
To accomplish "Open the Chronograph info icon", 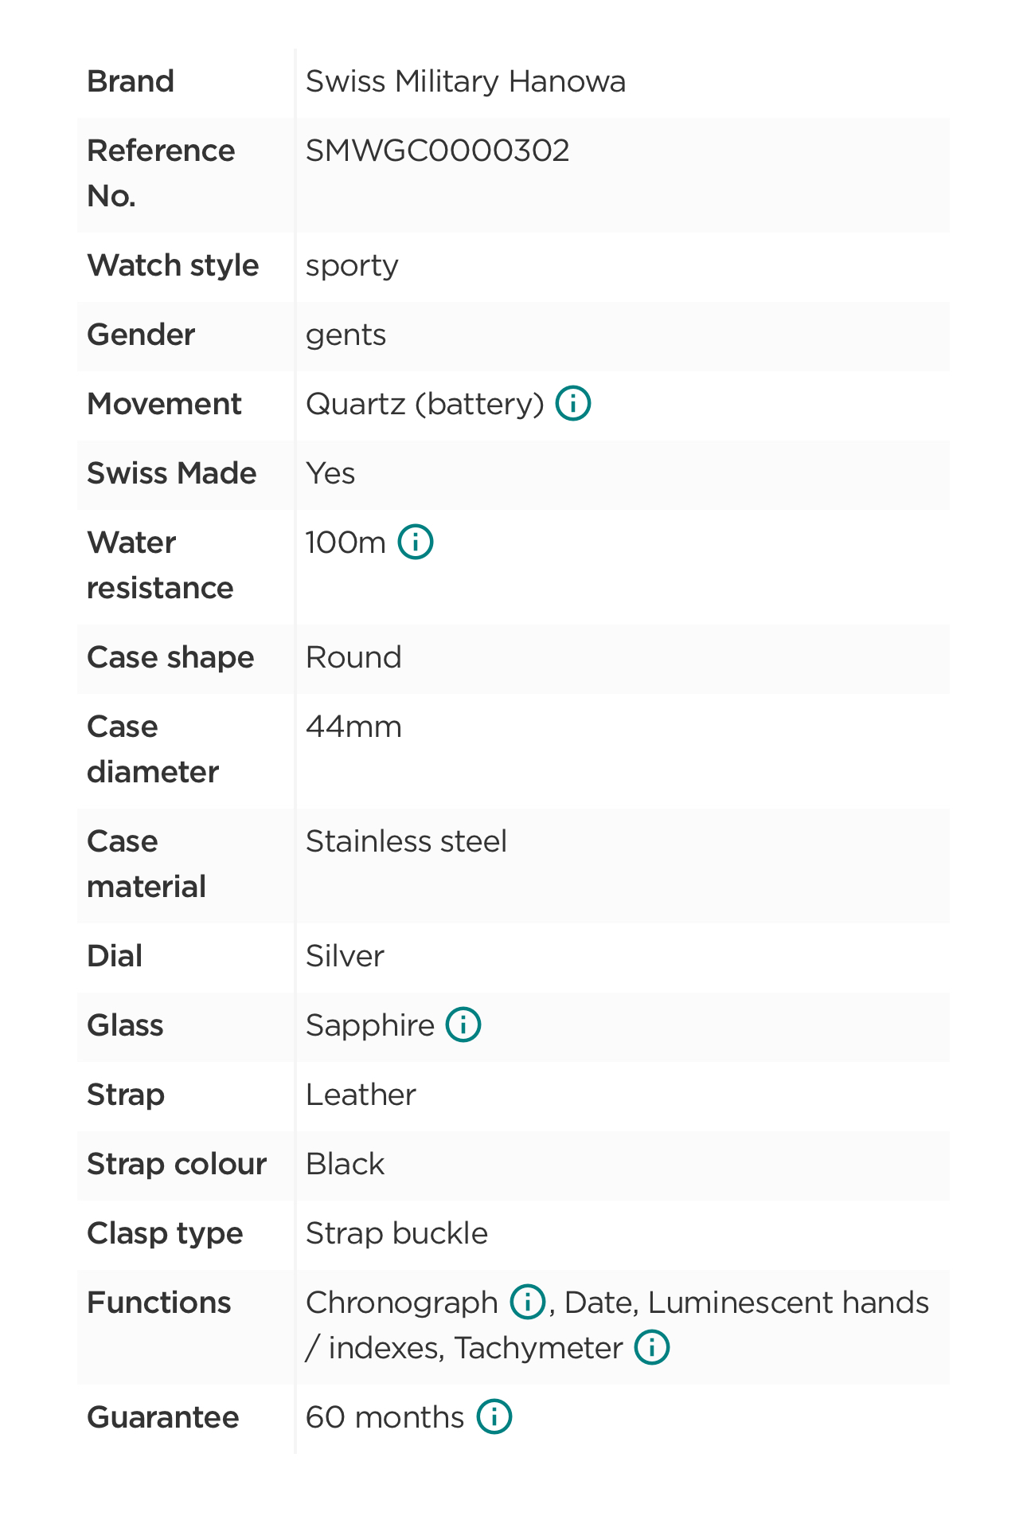I will [527, 1302].
